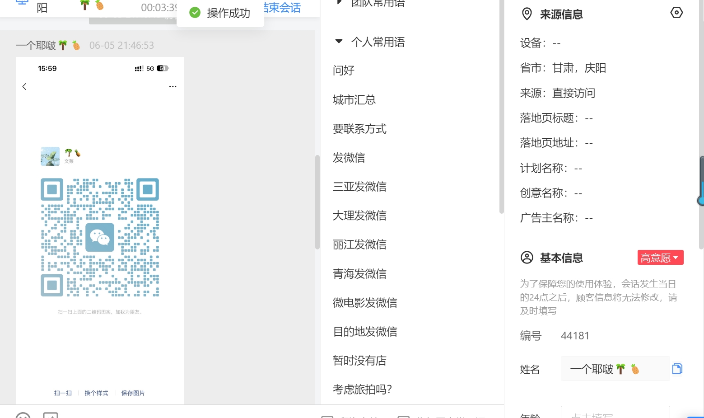Click the 丽江发微信 quick phrase

(359, 244)
